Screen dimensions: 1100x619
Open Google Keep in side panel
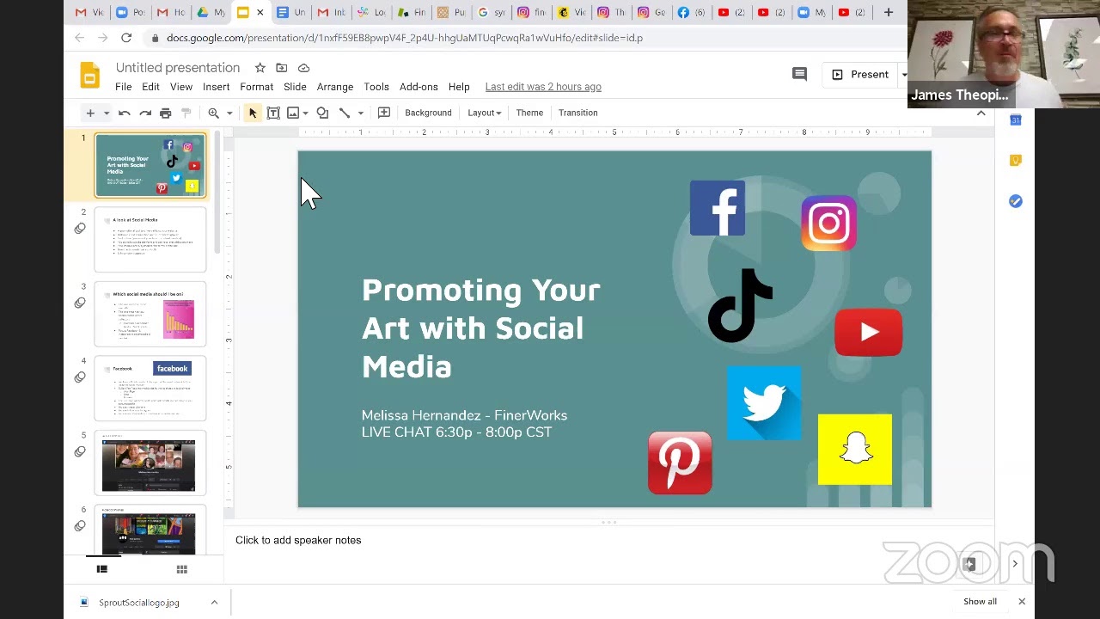(1016, 161)
